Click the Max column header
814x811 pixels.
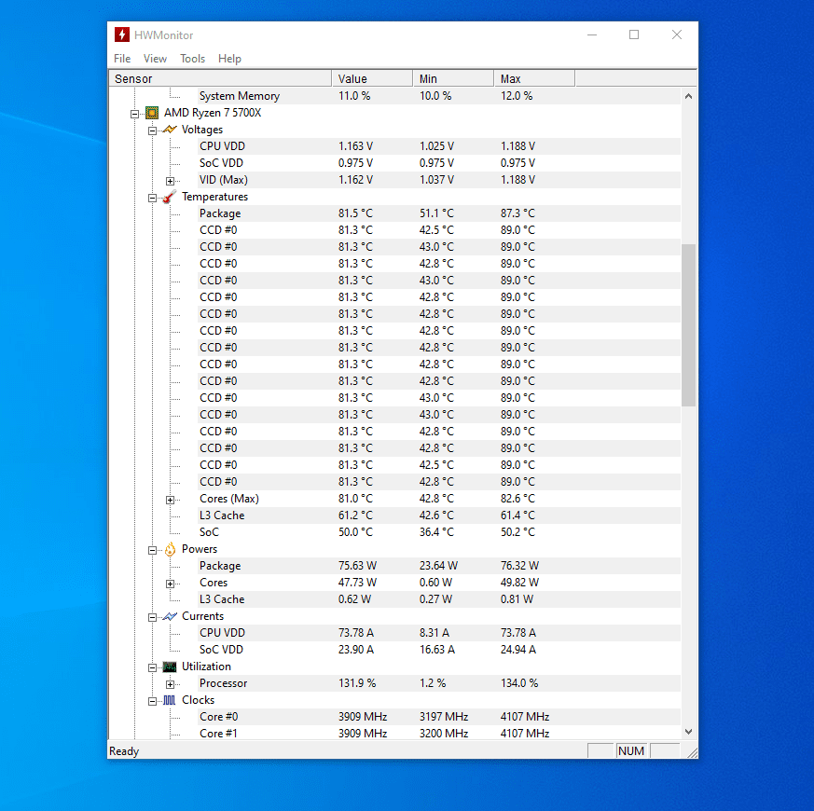[534, 79]
